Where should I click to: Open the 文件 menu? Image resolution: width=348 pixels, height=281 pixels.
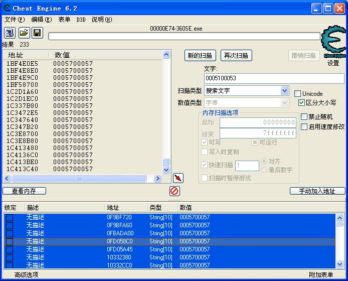point(14,20)
